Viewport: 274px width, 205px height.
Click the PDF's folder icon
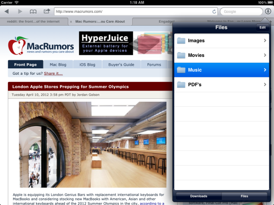[x=181, y=85]
